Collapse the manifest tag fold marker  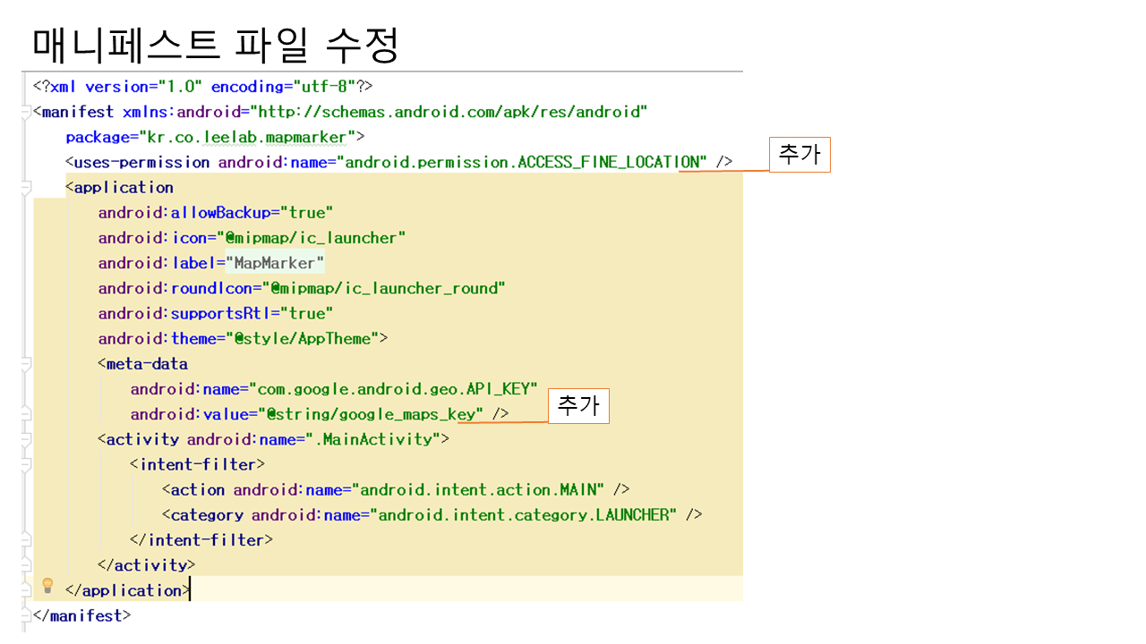[26, 113]
